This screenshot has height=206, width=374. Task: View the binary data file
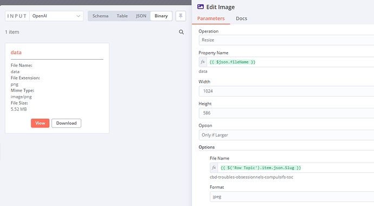coord(40,123)
